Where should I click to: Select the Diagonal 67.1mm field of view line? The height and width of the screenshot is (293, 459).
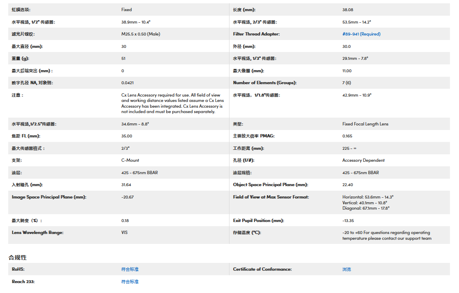click(365, 208)
